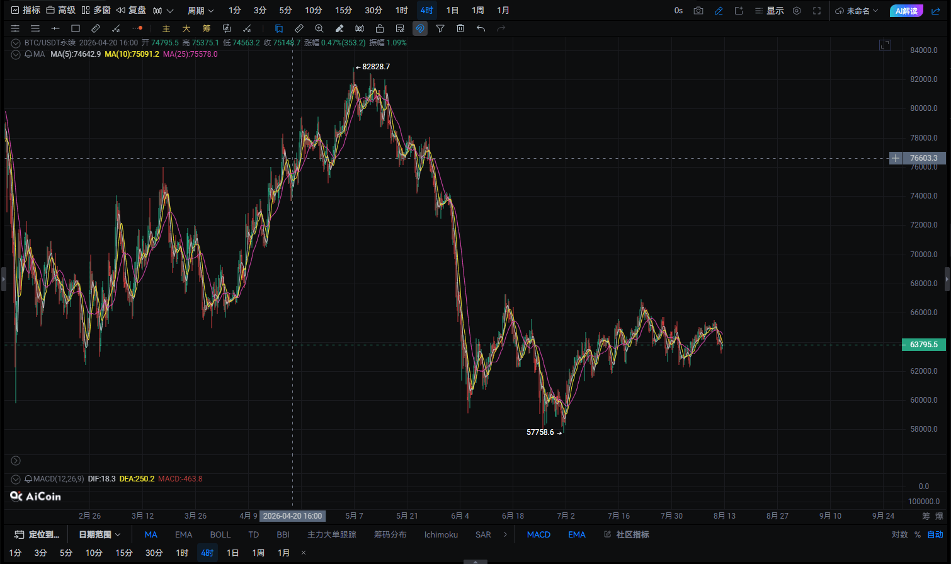Select the eraser tool
Image resolution: width=951 pixels, height=564 pixels.
tap(339, 28)
